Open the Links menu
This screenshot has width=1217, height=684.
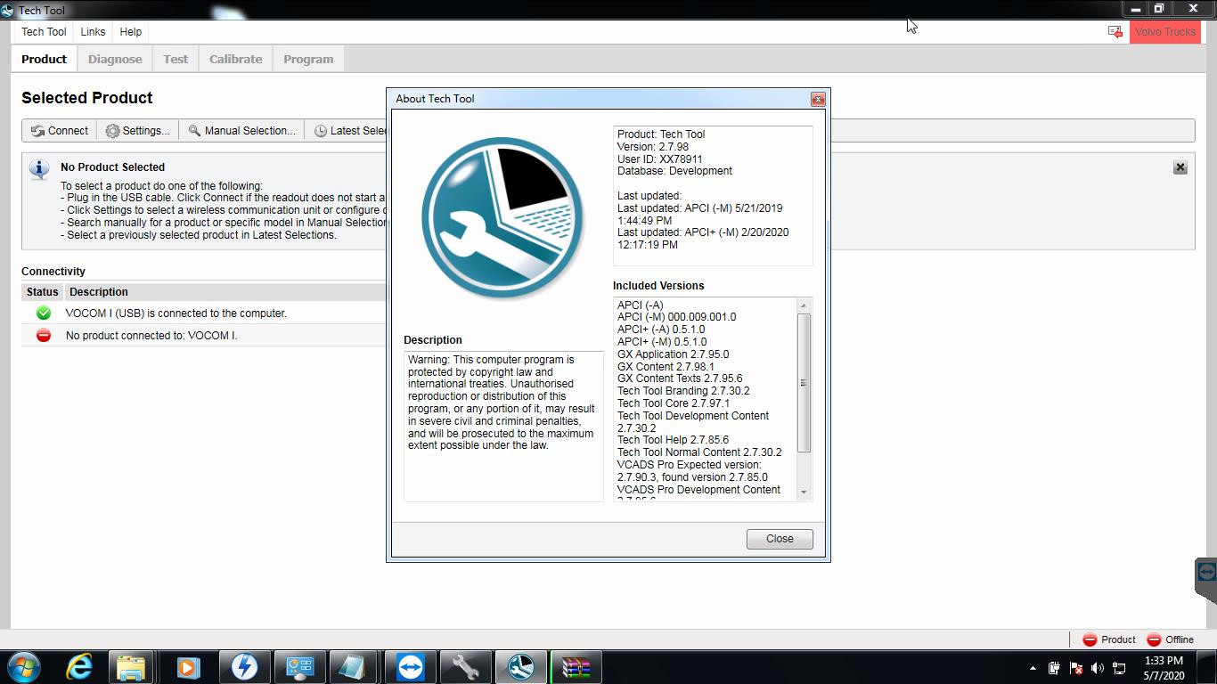coord(93,31)
